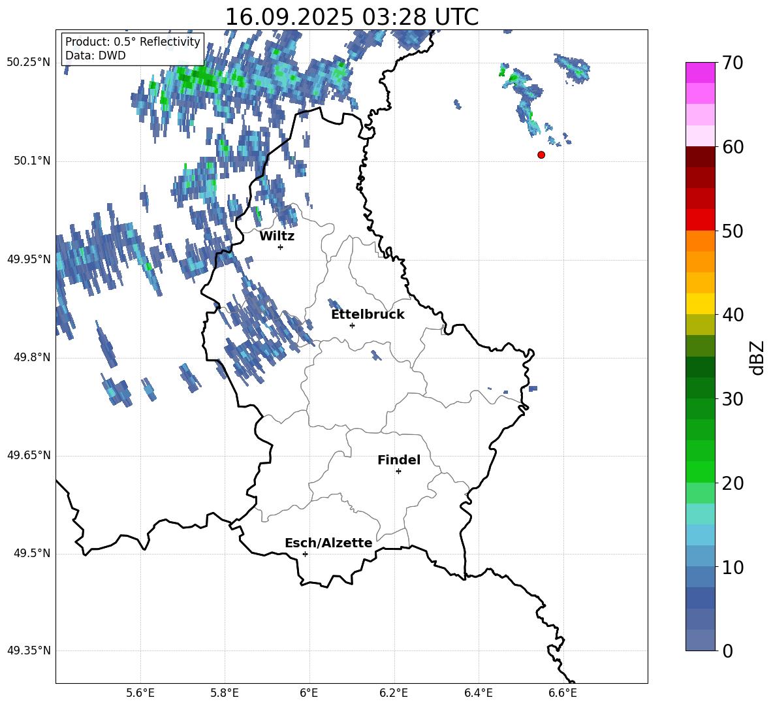Viewport: 773px width, 706px height.
Task: Click the 50.25°N latitude tick label
Action: [29, 63]
